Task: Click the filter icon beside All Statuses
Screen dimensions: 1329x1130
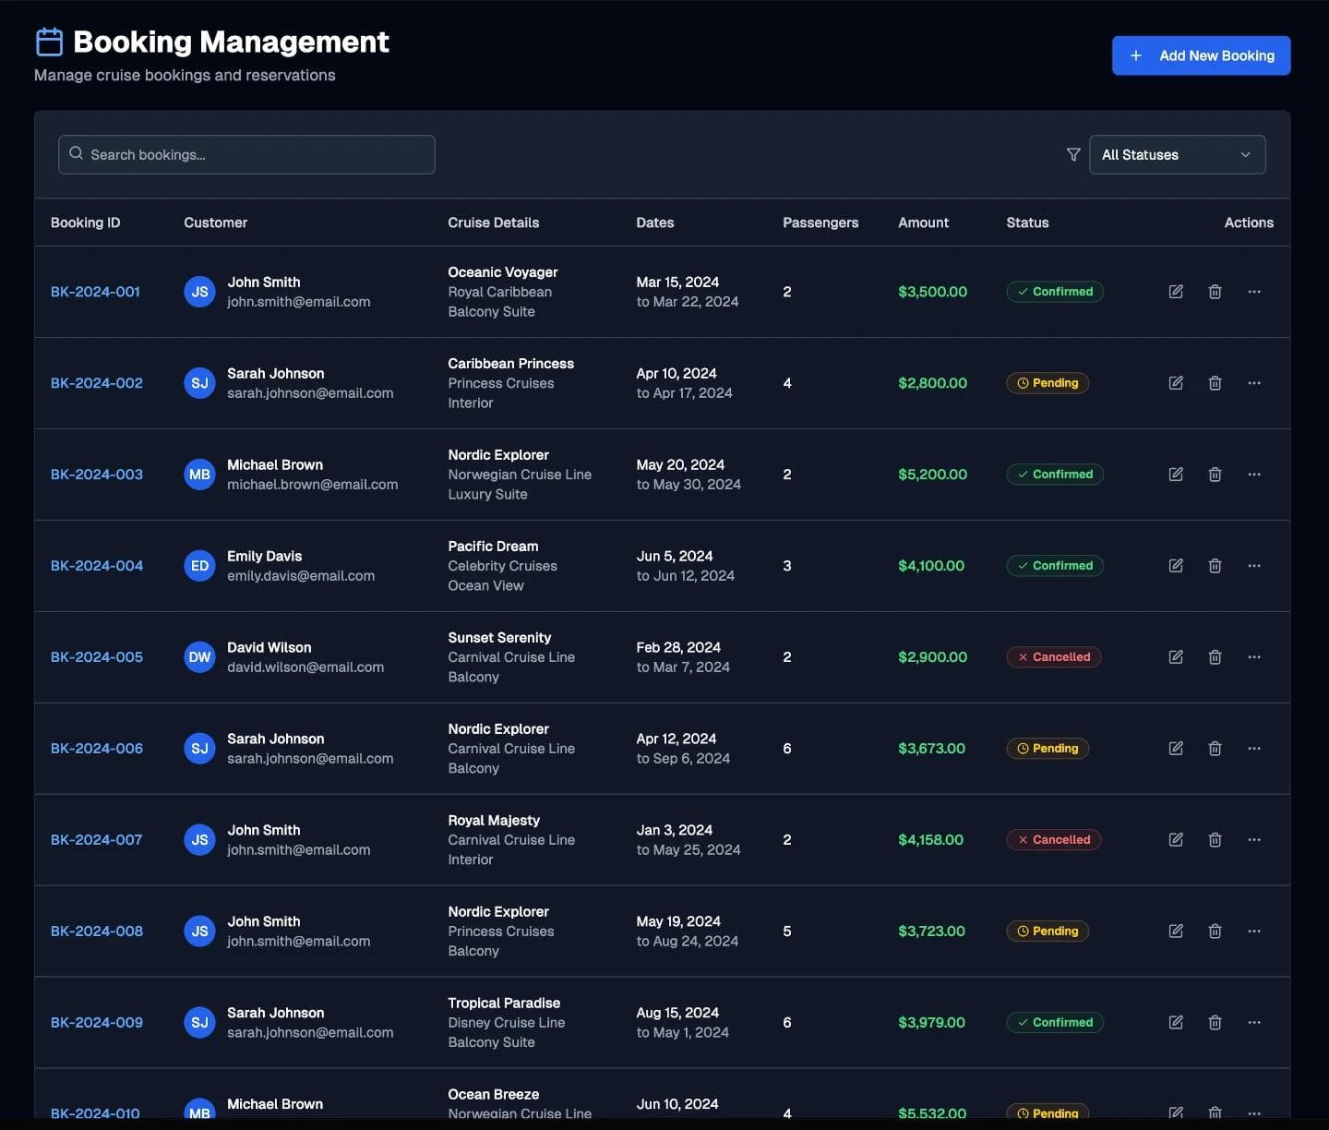Action: pos(1072,154)
